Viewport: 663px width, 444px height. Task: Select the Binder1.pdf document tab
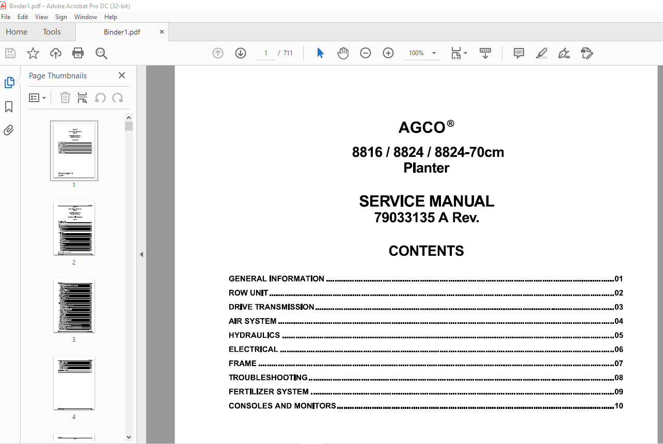(x=122, y=32)
